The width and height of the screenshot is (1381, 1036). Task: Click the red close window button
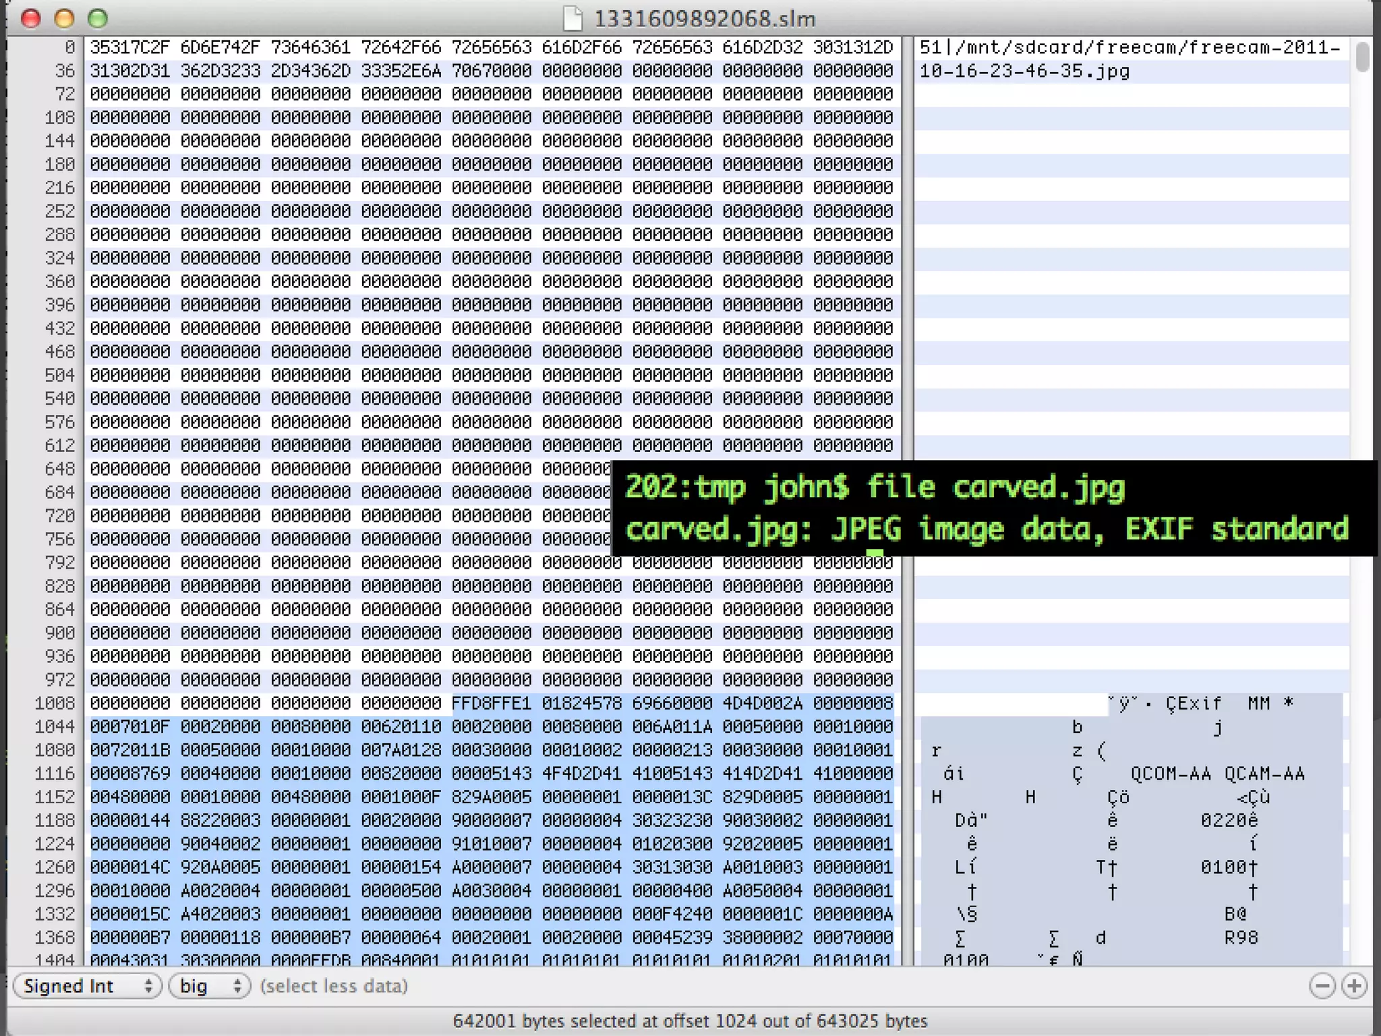(x=30, y=18)
